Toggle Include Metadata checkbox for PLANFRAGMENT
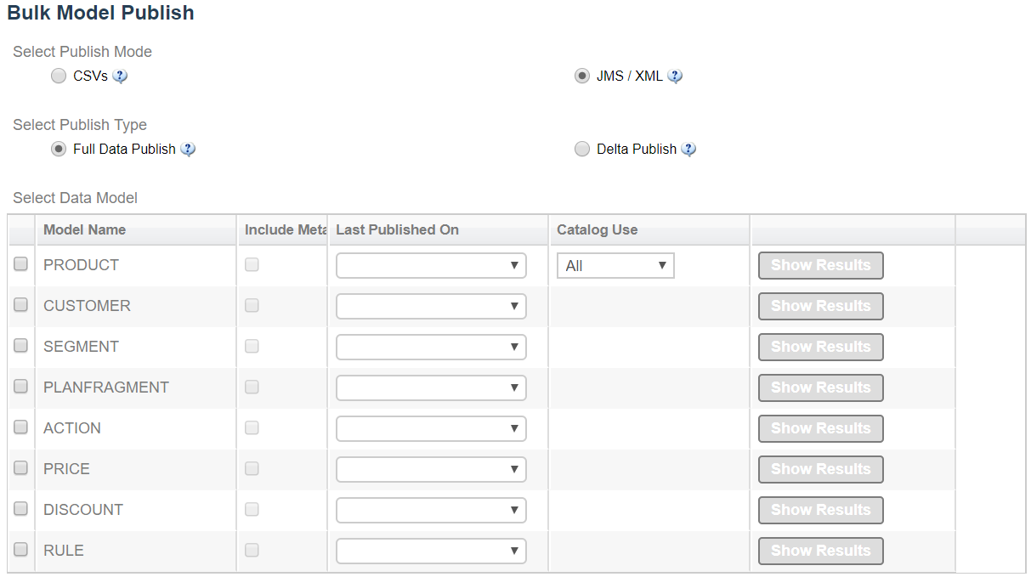The width and height of the screenshot is (1031, 577). coord(252,387)
